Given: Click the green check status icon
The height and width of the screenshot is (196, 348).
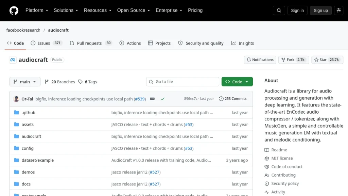Looking at the screenshot, I should 163,99.
